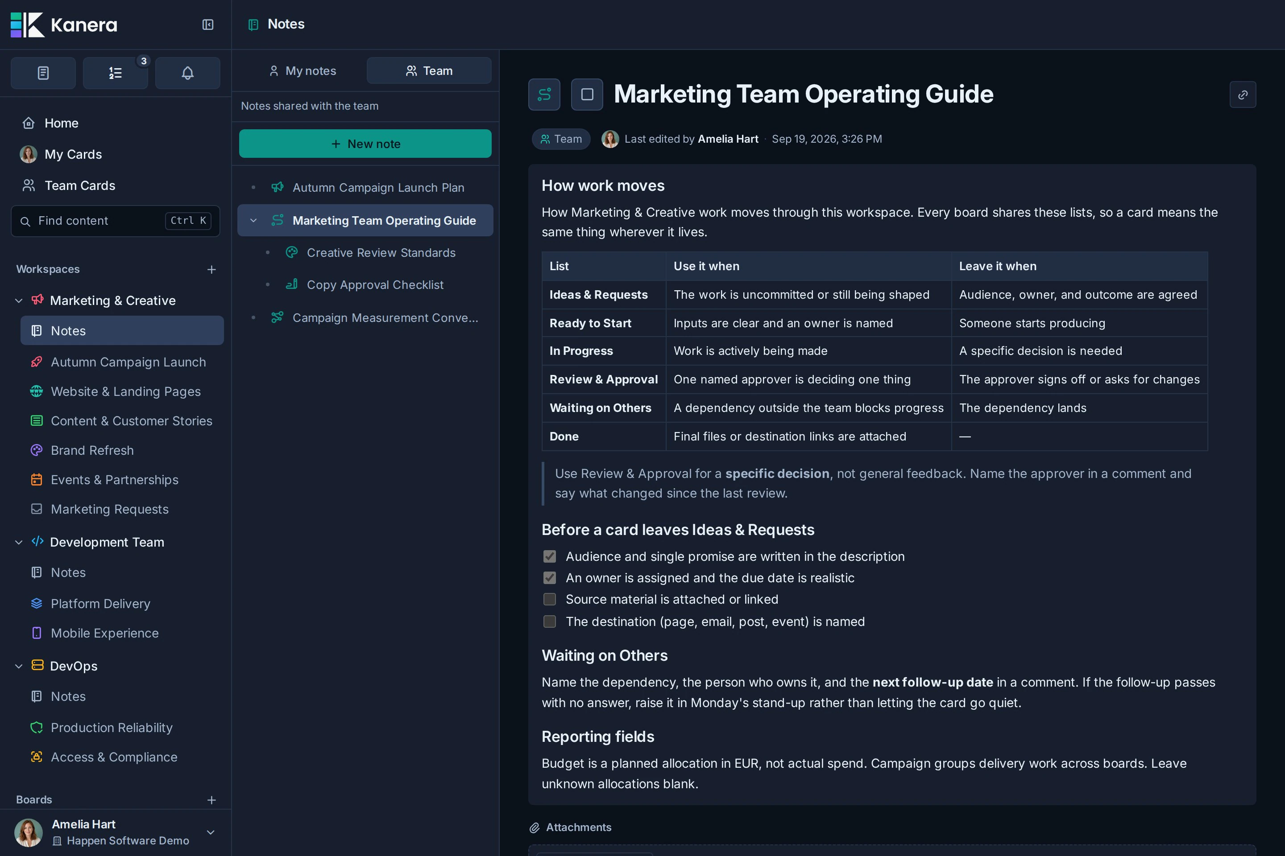Add a new workspace with the plus
The image size is (1285, 856).
pyautogui.click(x=211, y=270)
